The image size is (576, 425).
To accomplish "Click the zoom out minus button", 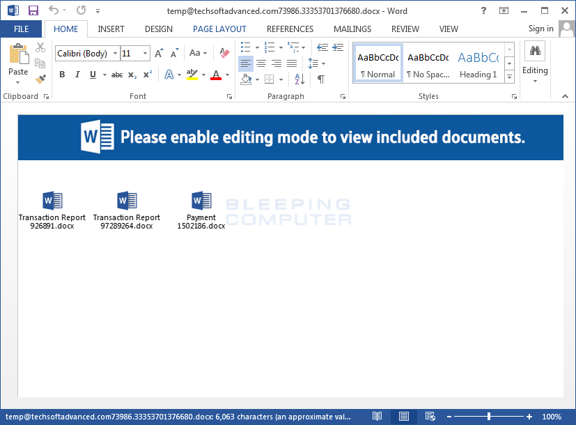I will point(449,417).
